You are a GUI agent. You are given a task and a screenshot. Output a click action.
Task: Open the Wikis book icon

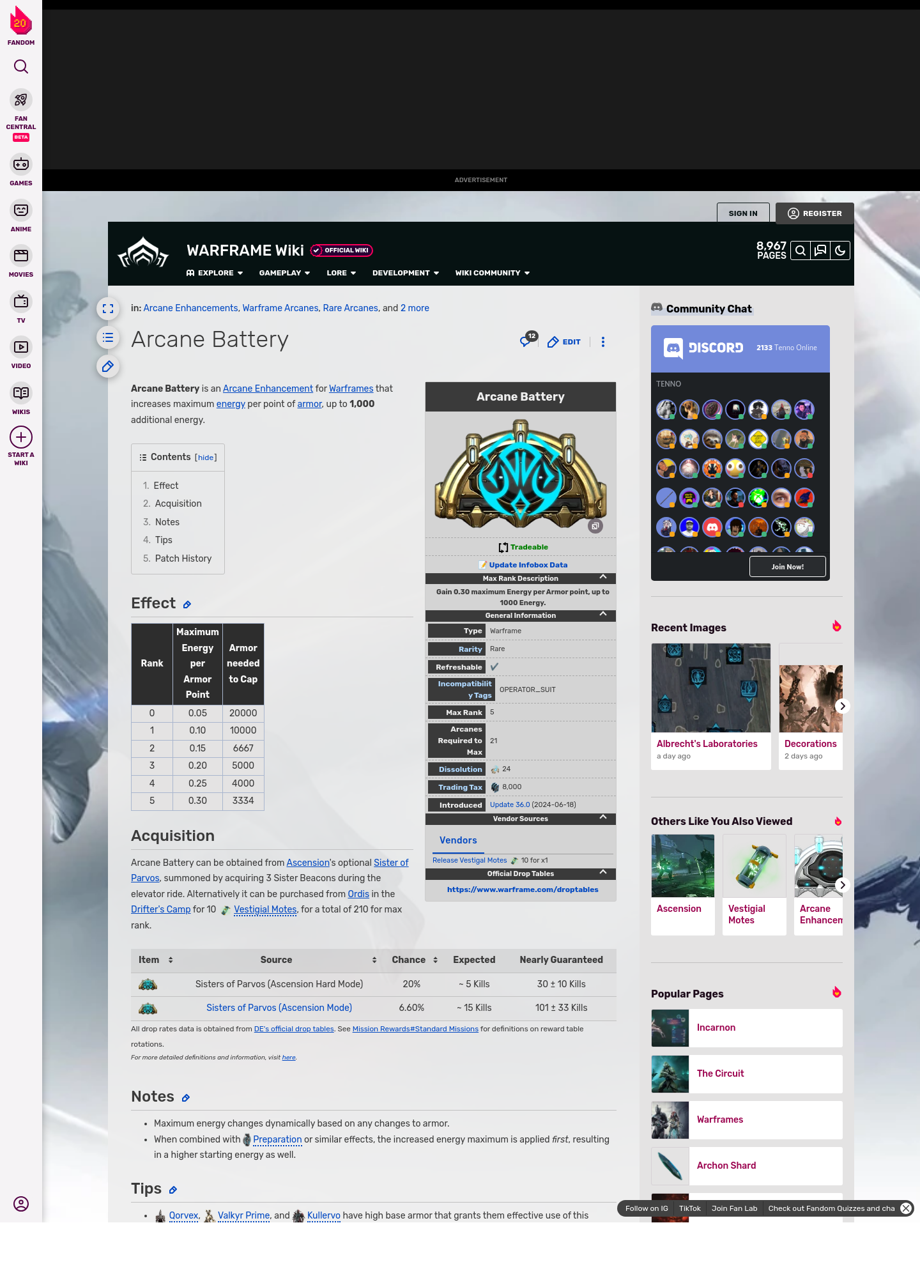click(21, 393)
